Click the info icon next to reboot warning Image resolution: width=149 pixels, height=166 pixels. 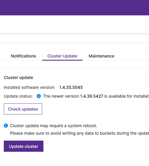point(6,126)
